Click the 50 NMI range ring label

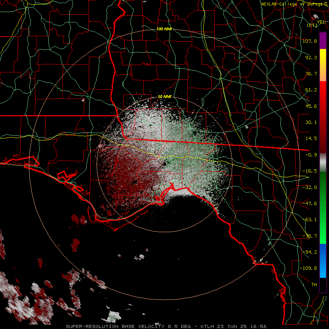pyautogui.click(x=164, y=97)
